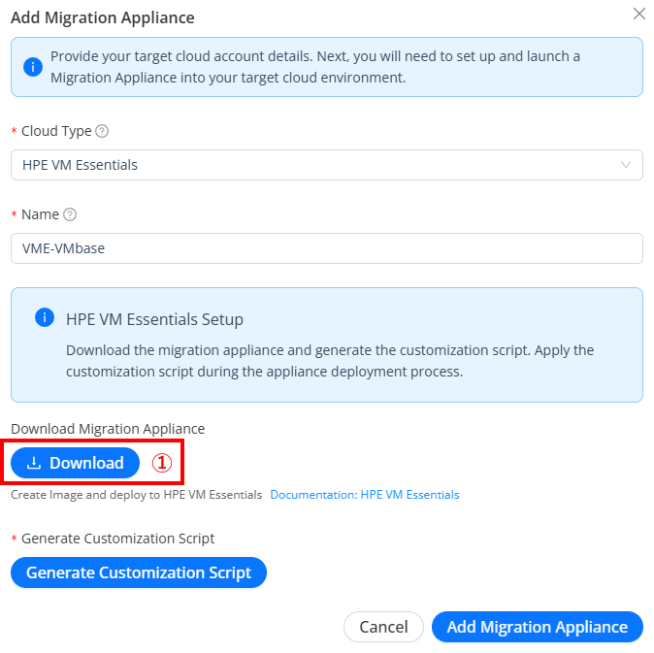Focus the Name field containing VME-VMbase
654x653 pixels.
pyautogui.click(x=327, y=248)
